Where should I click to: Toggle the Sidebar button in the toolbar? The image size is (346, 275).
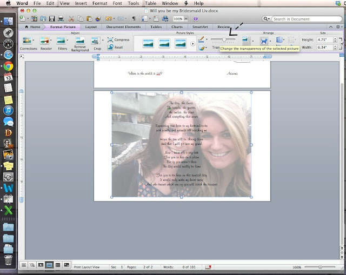click(x=144, y=19)
